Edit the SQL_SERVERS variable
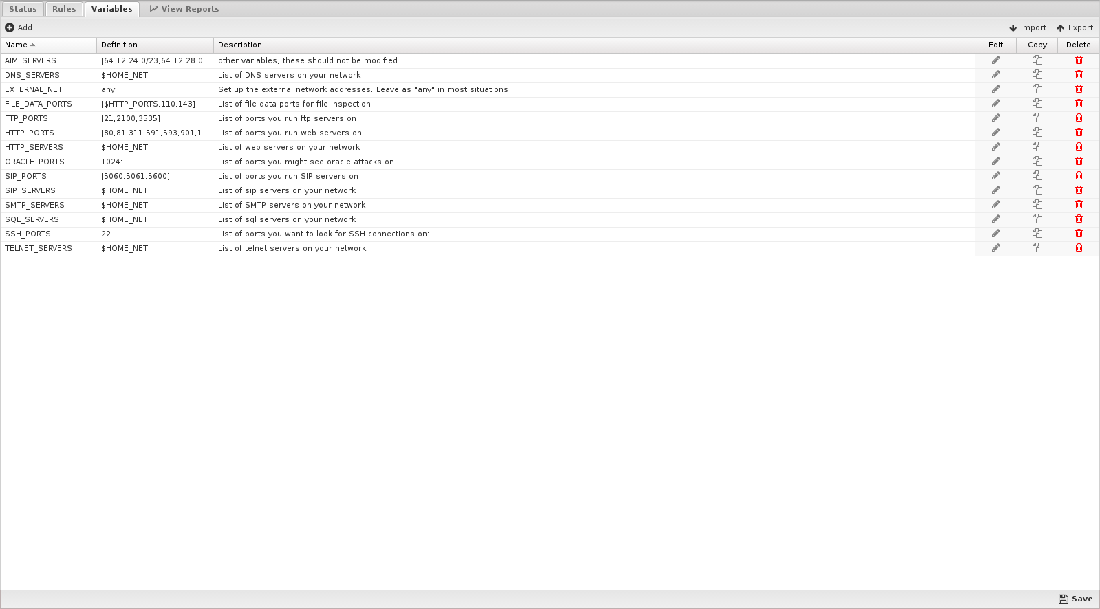 click(x=995, y=219)
